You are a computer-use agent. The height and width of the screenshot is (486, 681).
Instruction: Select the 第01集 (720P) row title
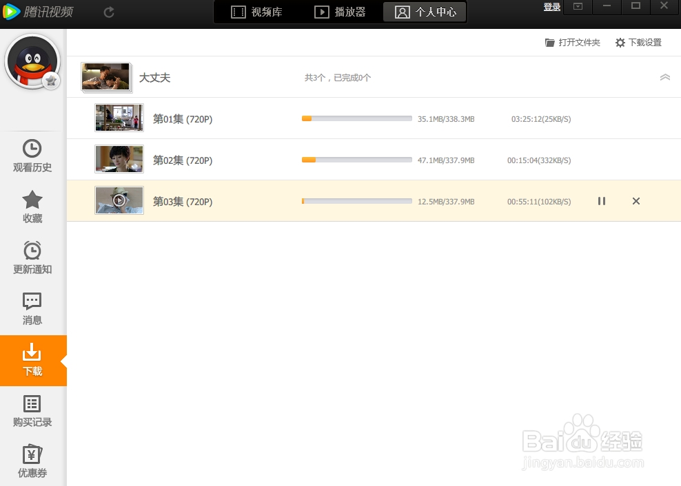click(183, 119)
